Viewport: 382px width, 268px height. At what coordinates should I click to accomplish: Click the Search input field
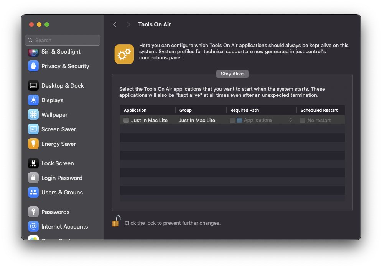point(63,40)
